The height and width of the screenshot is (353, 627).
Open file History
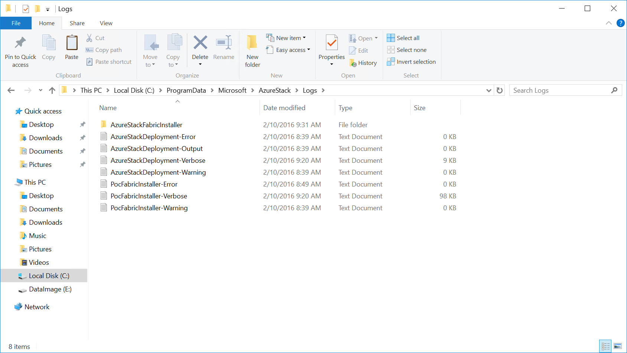[x=363, y=63]
